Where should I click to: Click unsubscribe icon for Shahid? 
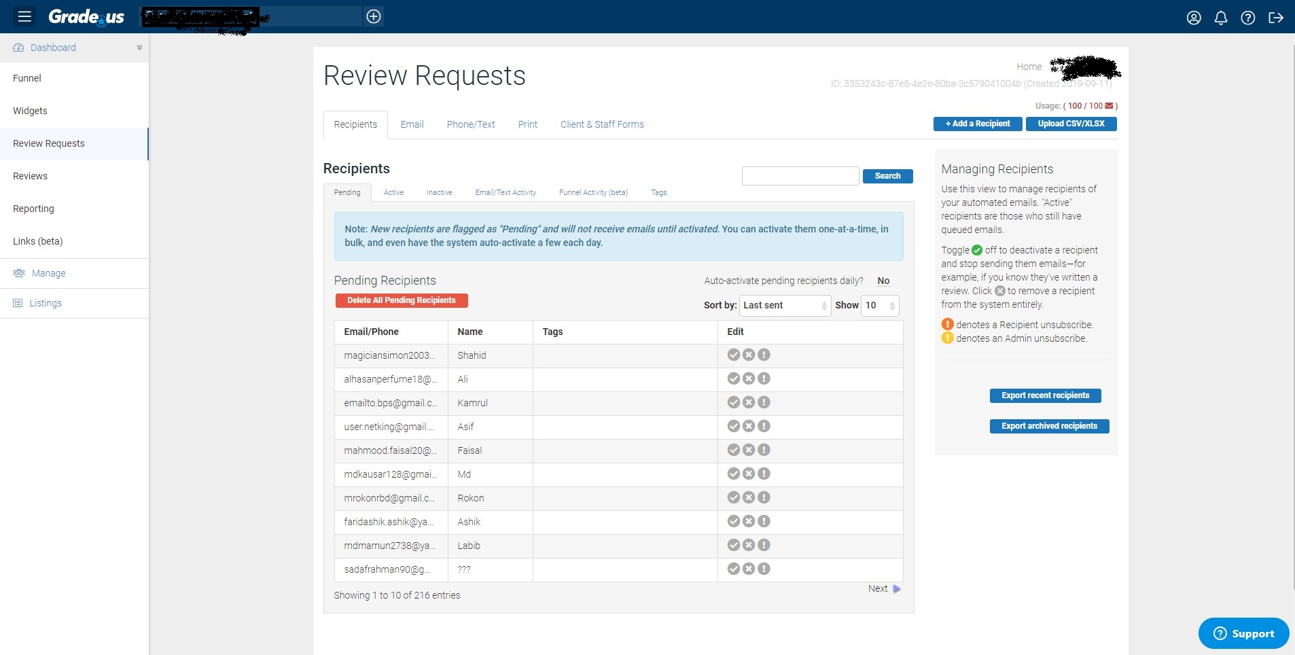coord(764,355)
